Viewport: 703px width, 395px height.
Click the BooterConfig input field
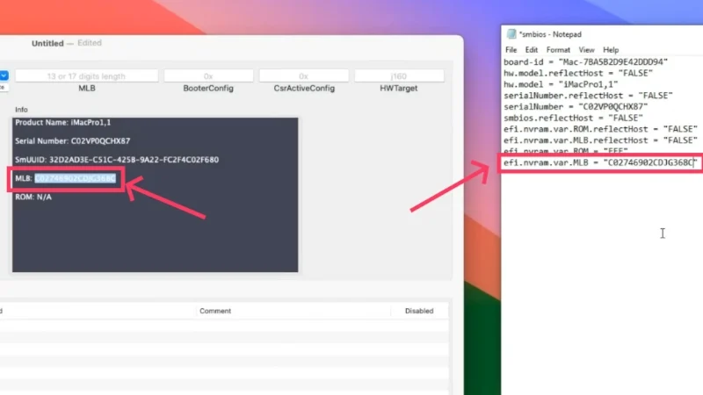pyautogui.click(x=208, y=76)
